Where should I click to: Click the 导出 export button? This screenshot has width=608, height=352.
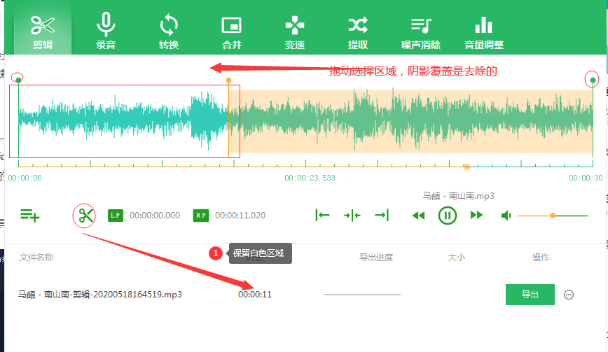click(x=530, y=295)
